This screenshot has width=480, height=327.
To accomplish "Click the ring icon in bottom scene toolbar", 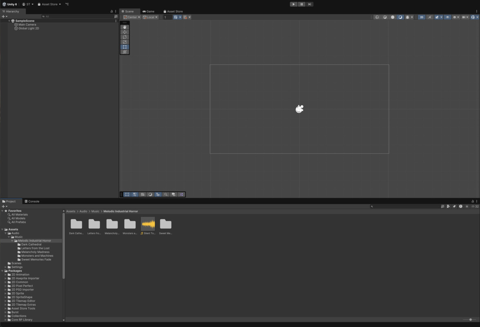I will tap(150, 195).
